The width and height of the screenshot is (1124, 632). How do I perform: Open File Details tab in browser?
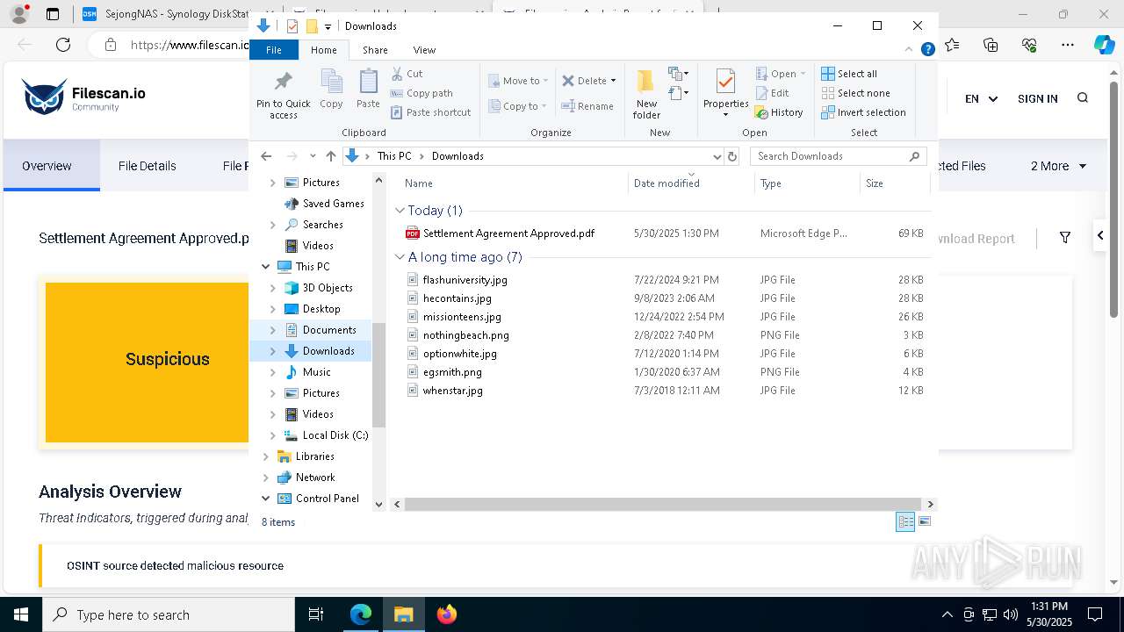point(148,166)
